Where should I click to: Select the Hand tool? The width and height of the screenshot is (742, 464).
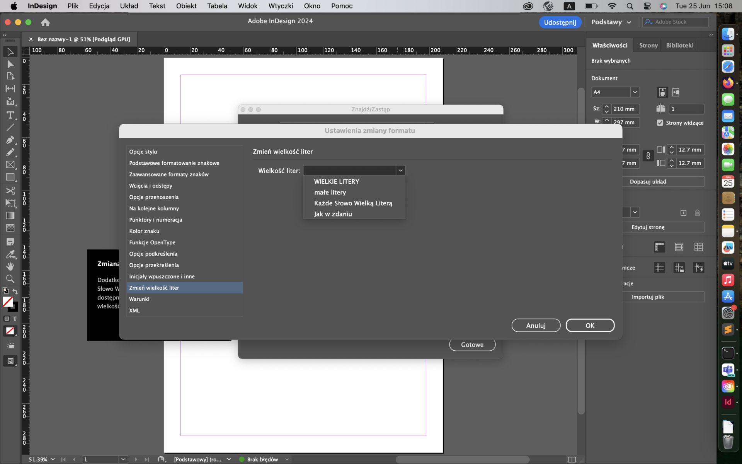tap(10, 266)
